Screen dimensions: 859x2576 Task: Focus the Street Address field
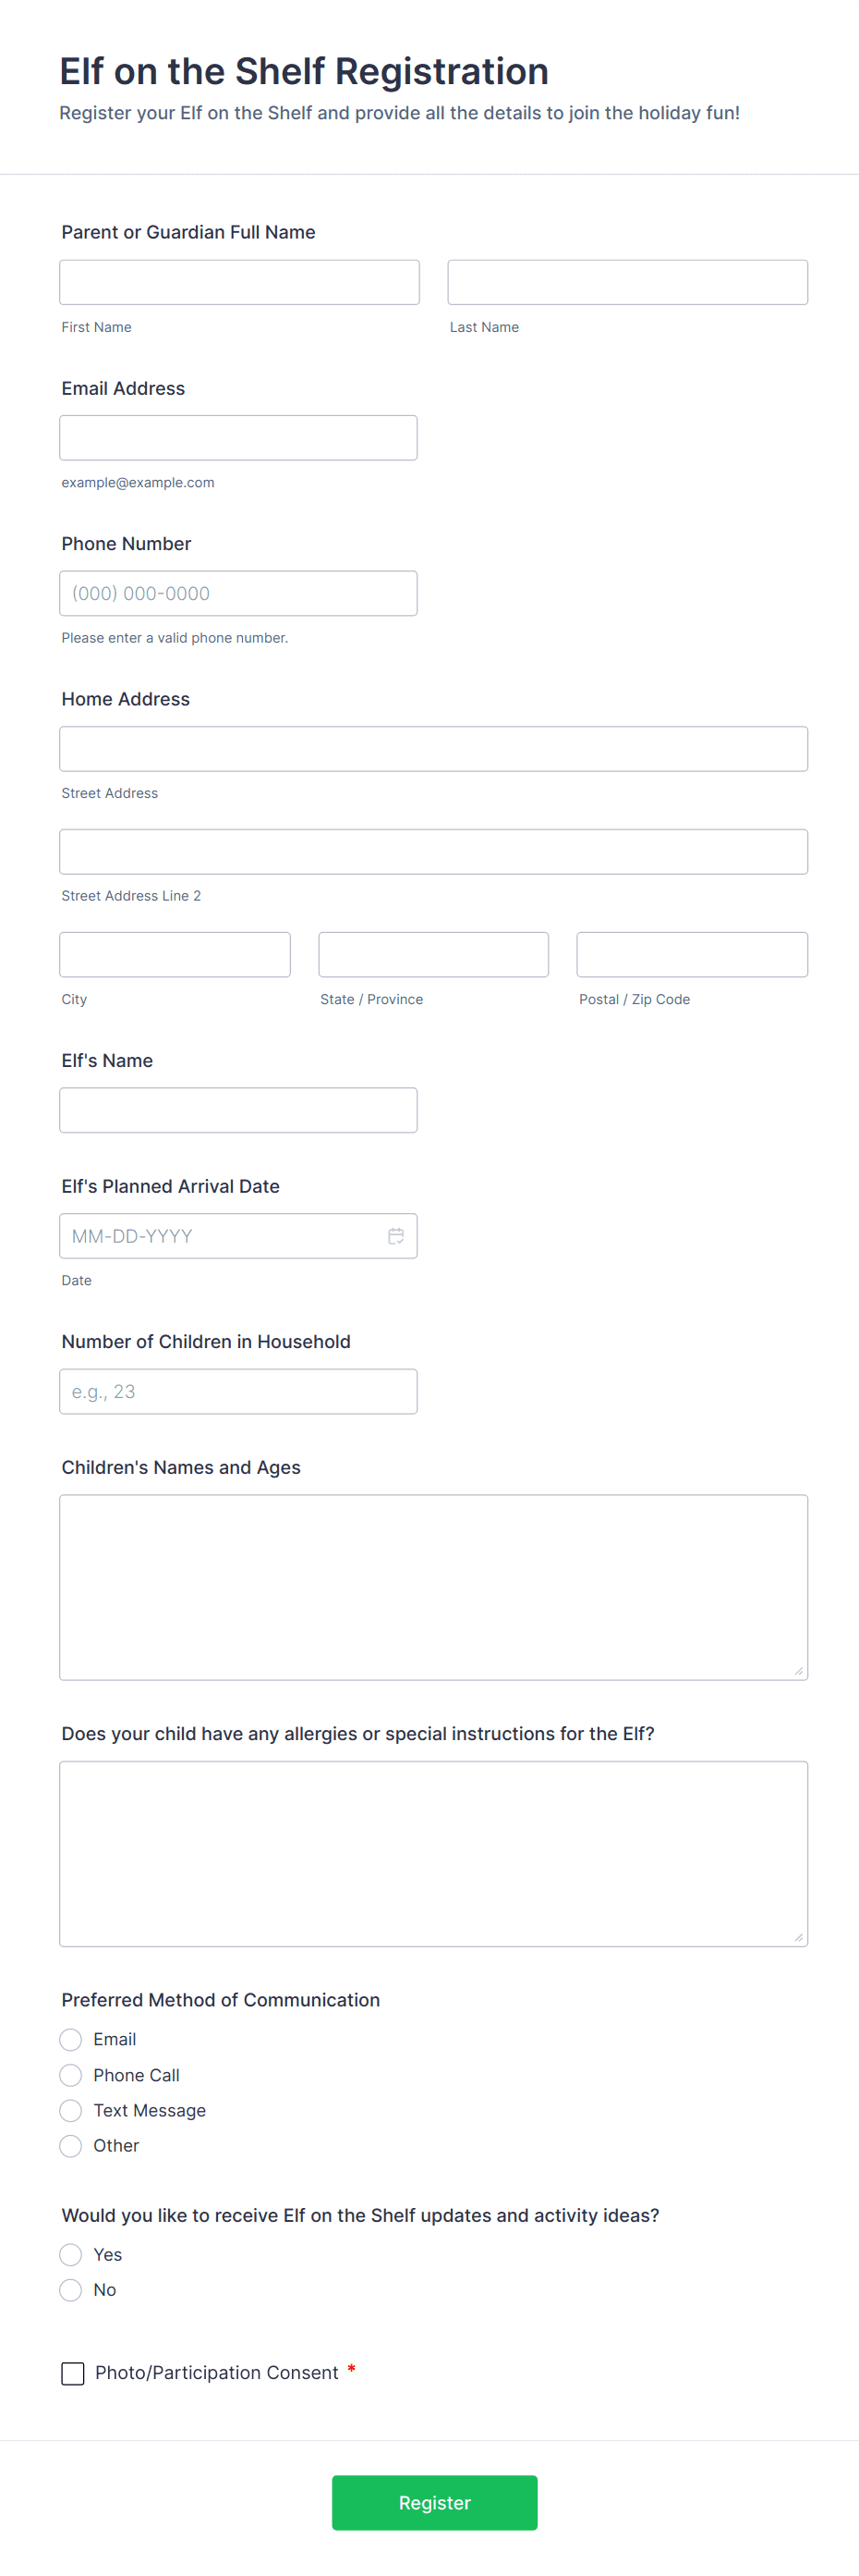click(x=432, y=749)
